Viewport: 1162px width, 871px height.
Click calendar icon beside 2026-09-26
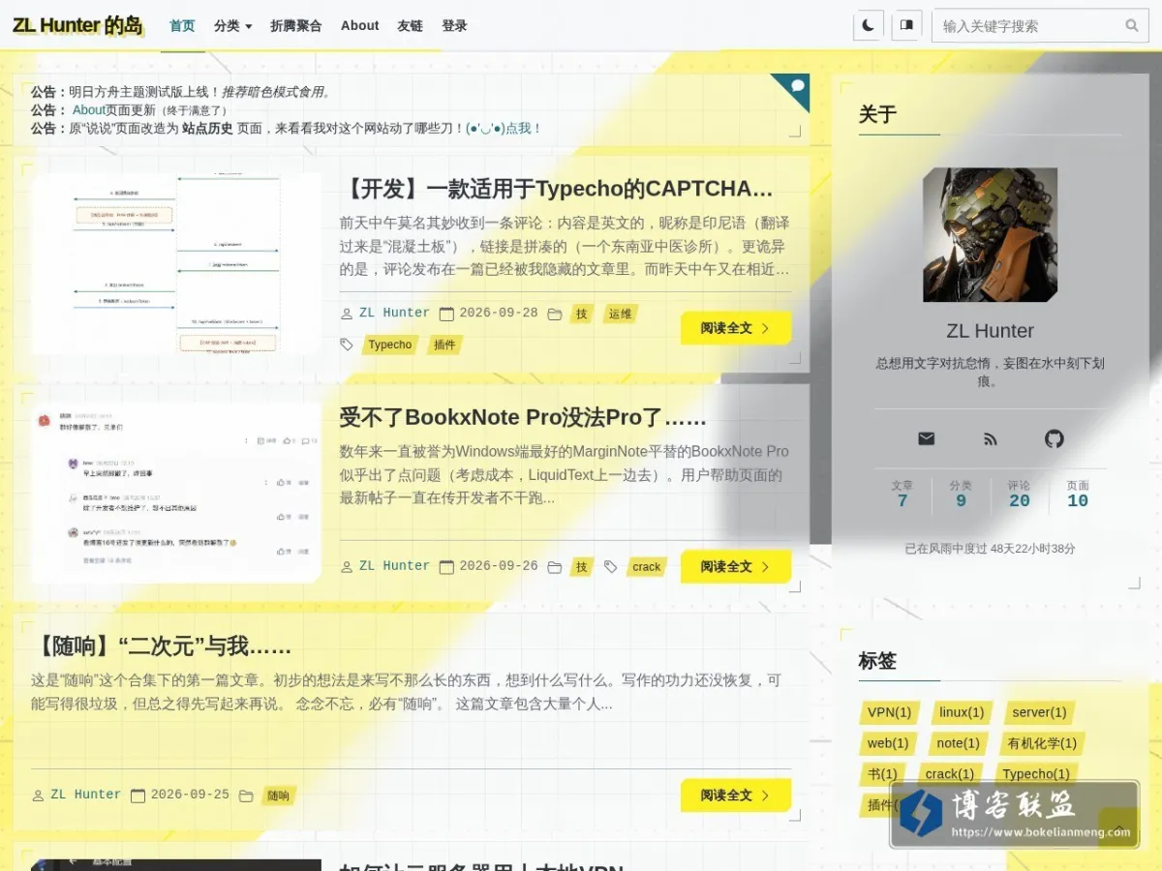[446, 567]
